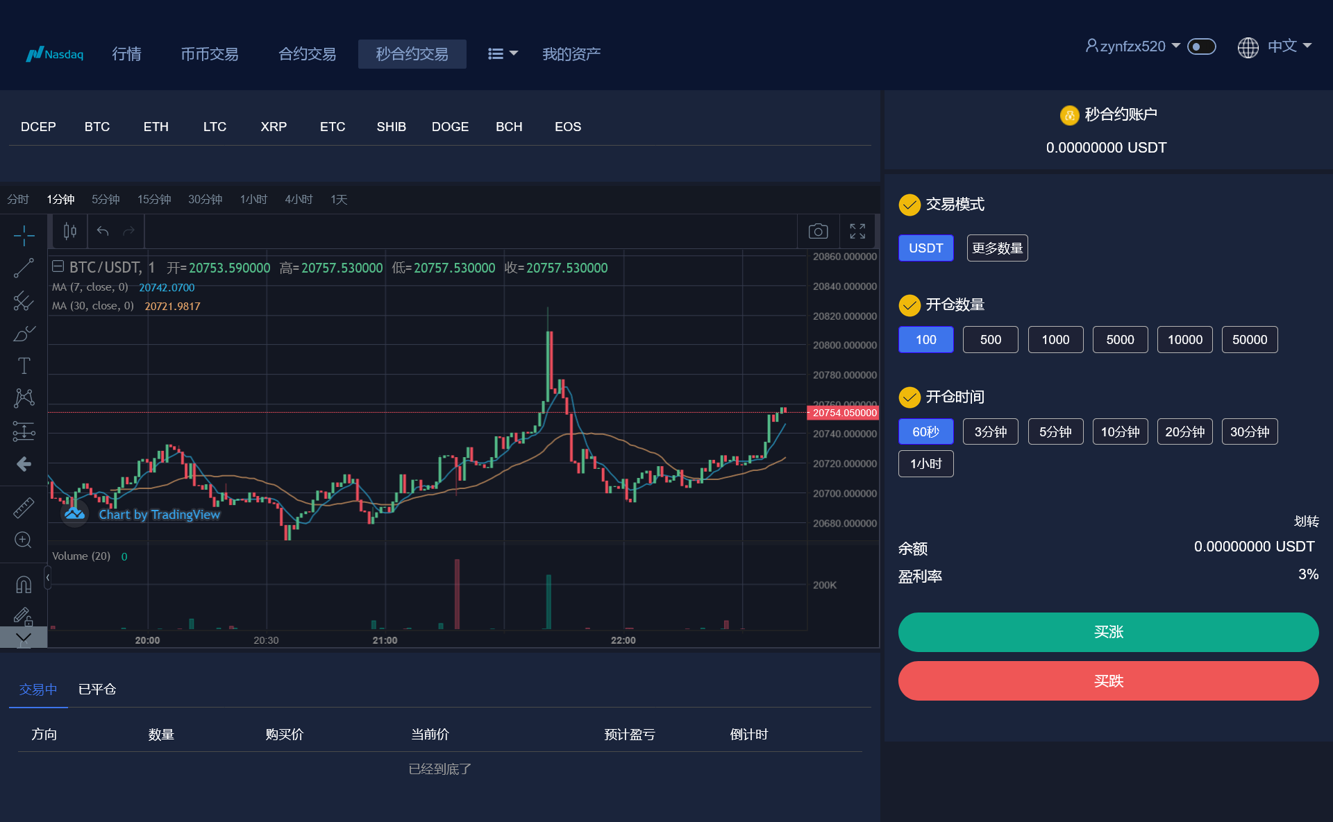Select the crosshair cursor tool
The width and height of the screenshot is (1333, 822).
(24, 235)
